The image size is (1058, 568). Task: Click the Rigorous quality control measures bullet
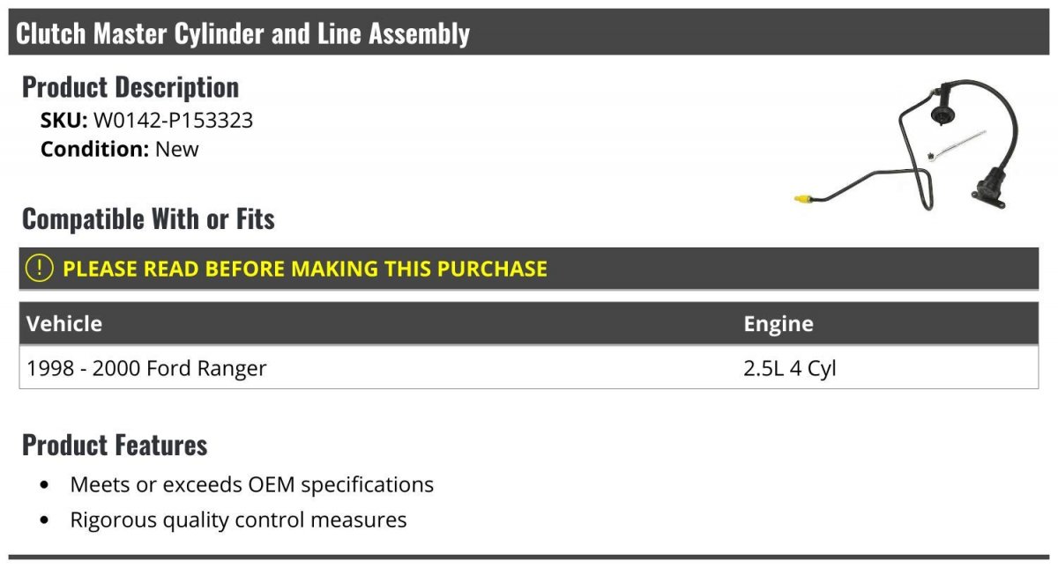[238, 520]
